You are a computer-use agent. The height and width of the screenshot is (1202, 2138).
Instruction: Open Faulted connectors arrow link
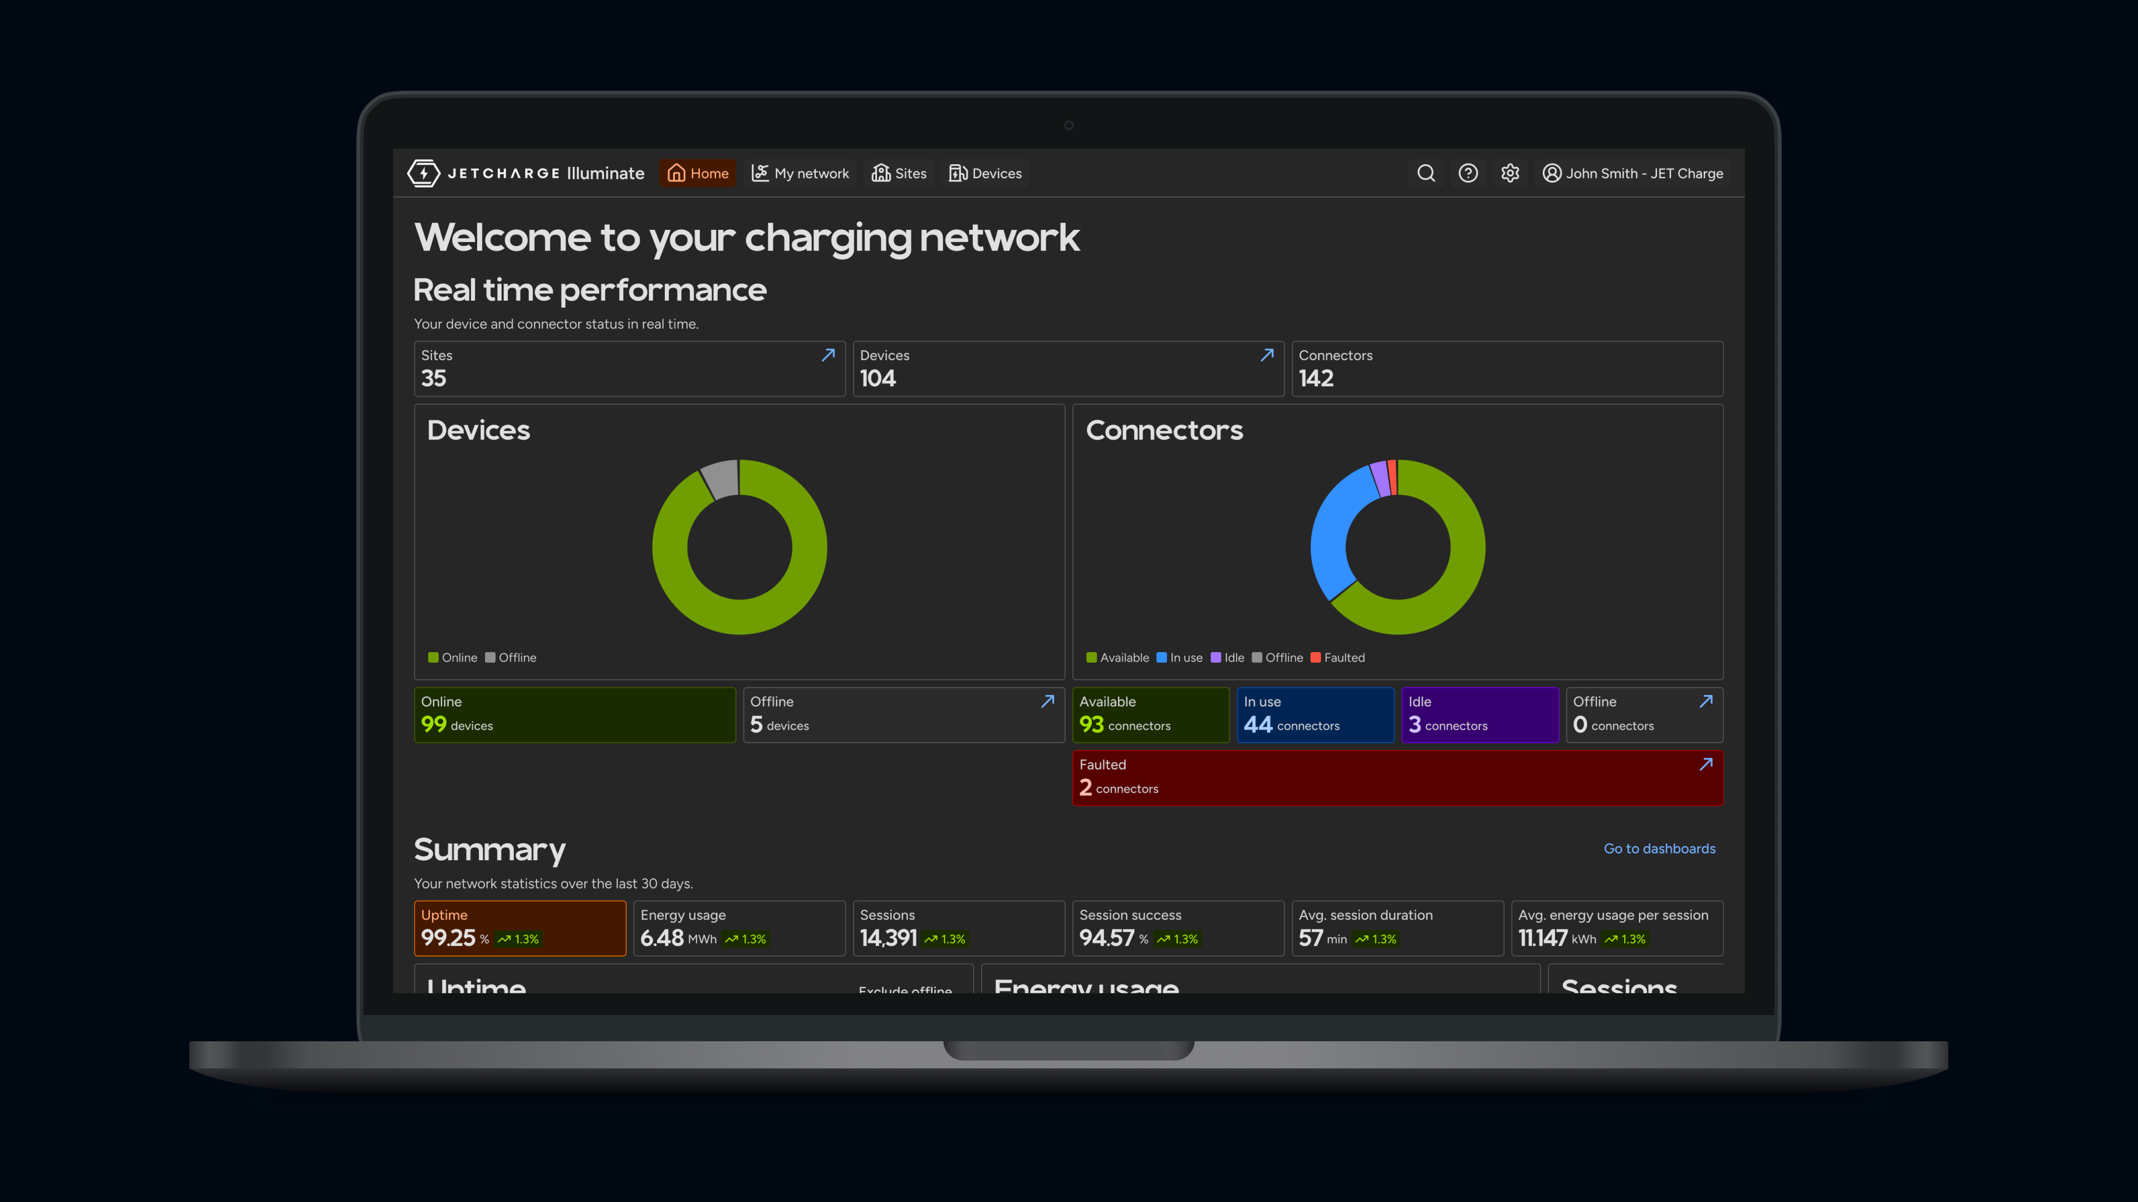tap(1707, 764)
